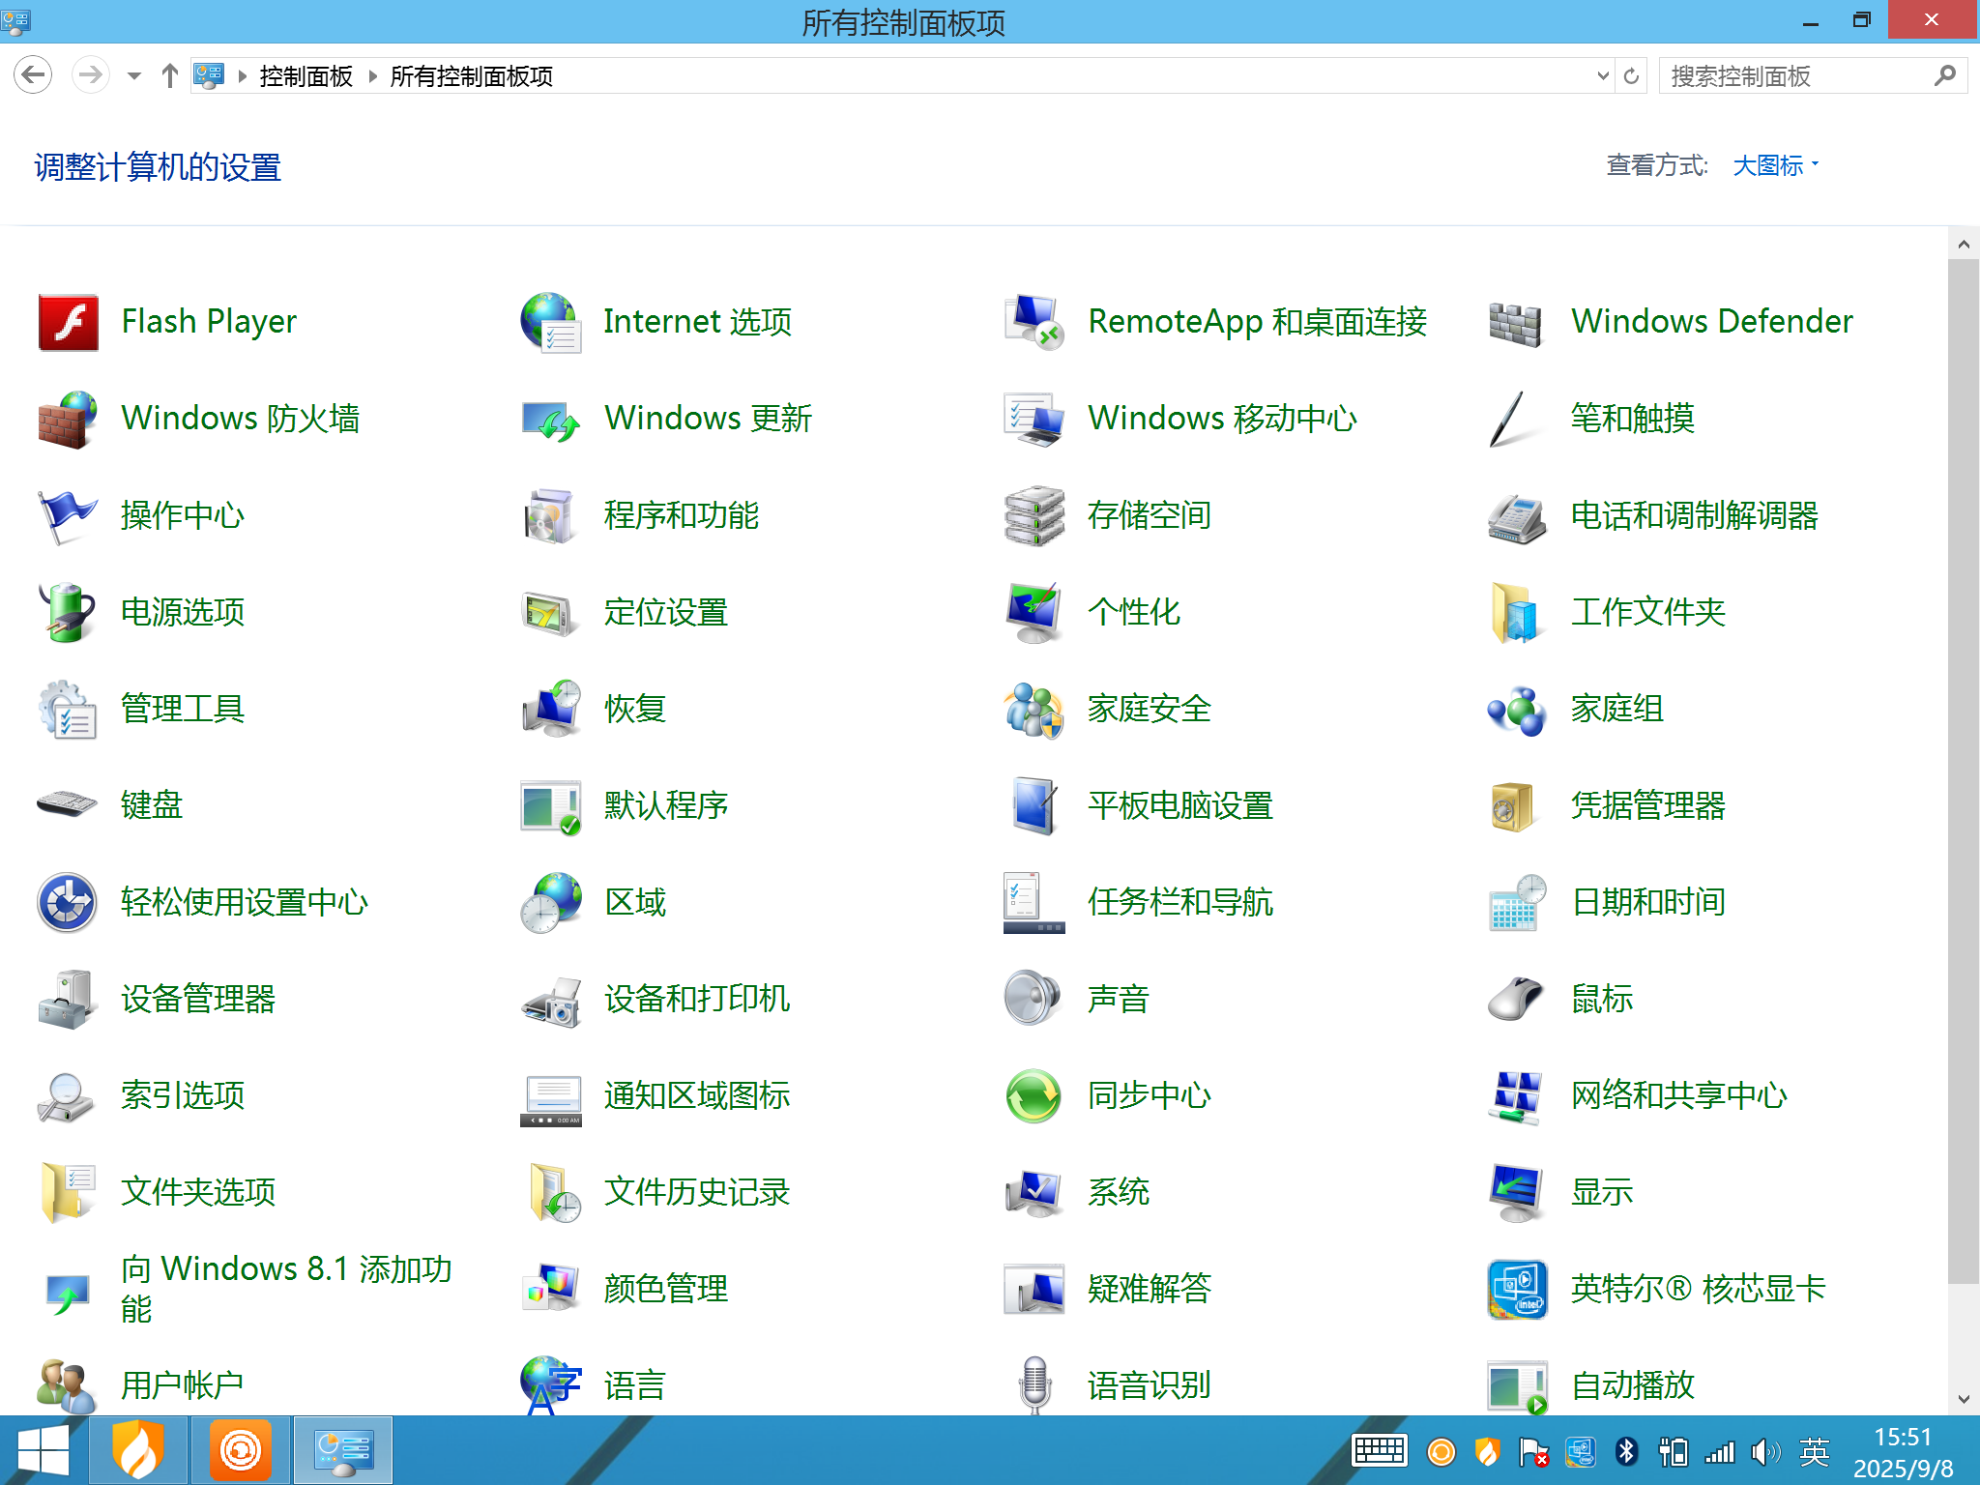This screenshot has height=1485, width=1980.
Task: Click 颜色管理 link
Action: pos(665,1289)
